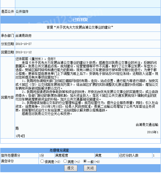The image size is (161, 173).
Task: Click the reply title 答复“关于优先大力发展合浦公交事业的建议”
Action: click(x=80, y=27)
